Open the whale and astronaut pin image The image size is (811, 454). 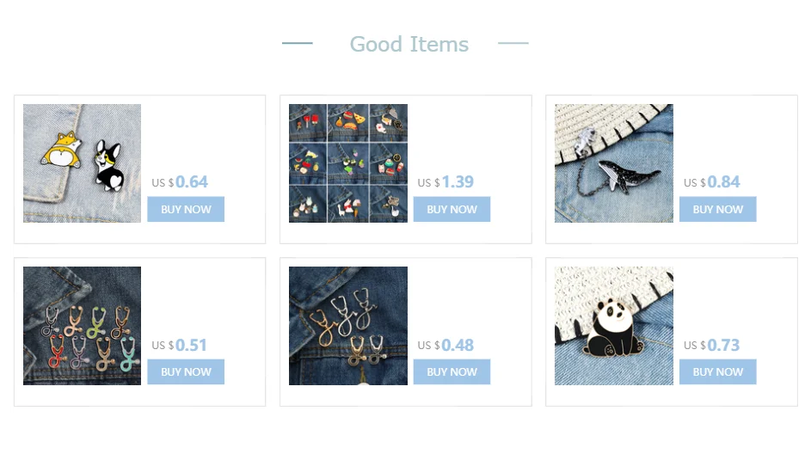point(614,163)
